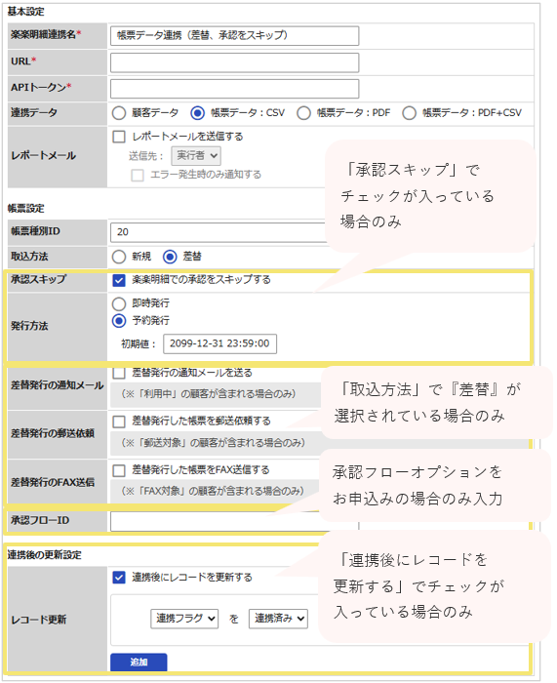Open the 連携済み dropdown

(x=278, y=619)
